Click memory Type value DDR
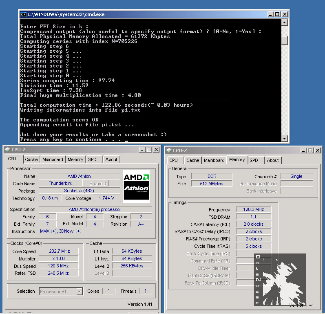This screenshot has height=314, width=325. 212,176
